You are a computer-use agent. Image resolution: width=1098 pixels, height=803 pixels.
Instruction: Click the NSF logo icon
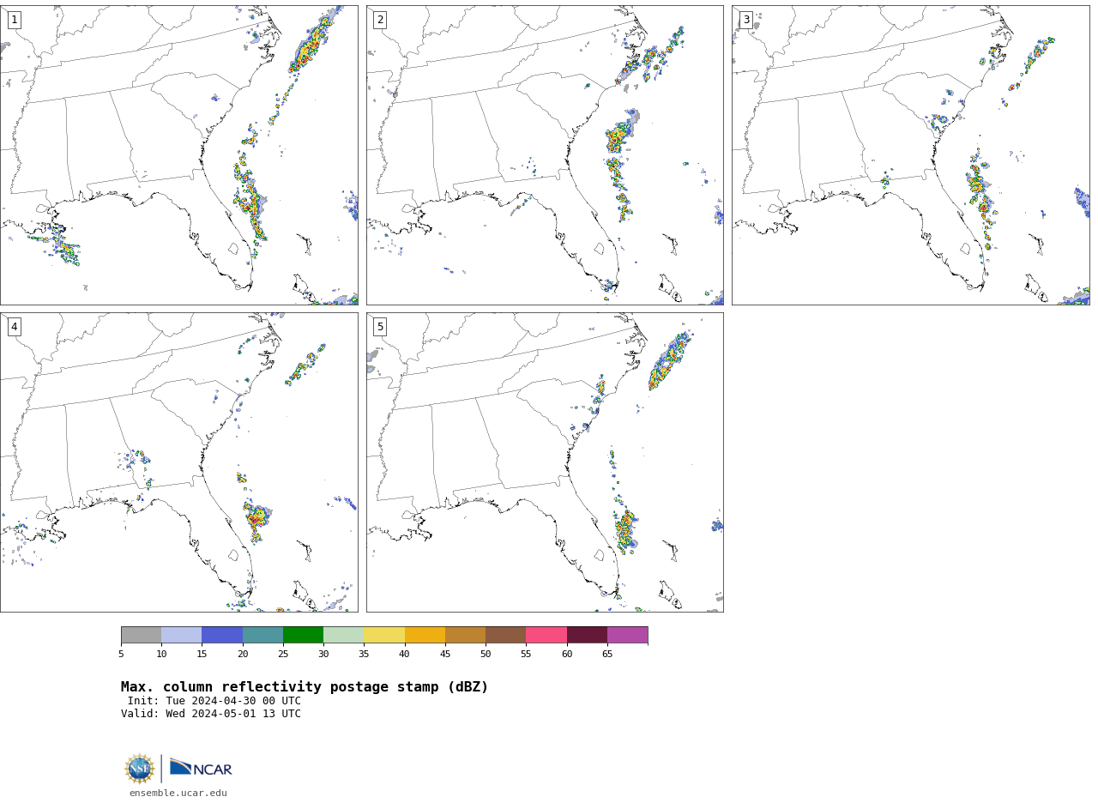coord(140,769)
